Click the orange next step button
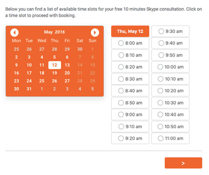The image size is (209, 175). (x=183, y=163)
